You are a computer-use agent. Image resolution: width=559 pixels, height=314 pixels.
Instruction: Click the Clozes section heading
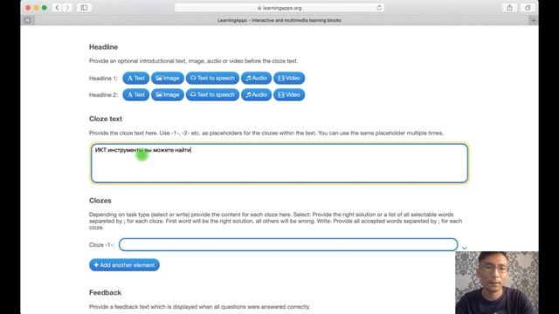[x=100, y=201]
